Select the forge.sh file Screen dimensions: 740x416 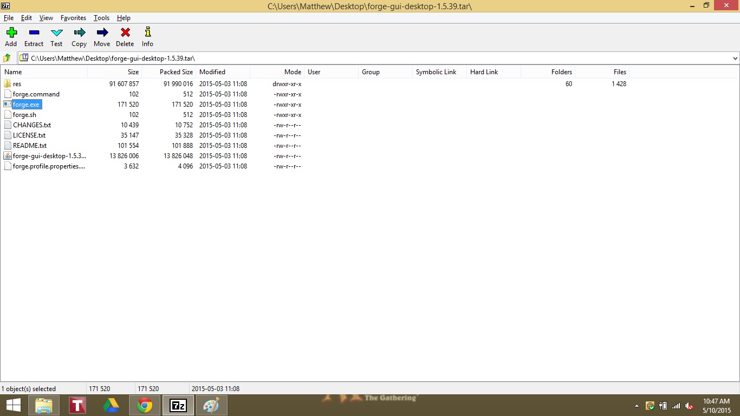coord(24,115)
